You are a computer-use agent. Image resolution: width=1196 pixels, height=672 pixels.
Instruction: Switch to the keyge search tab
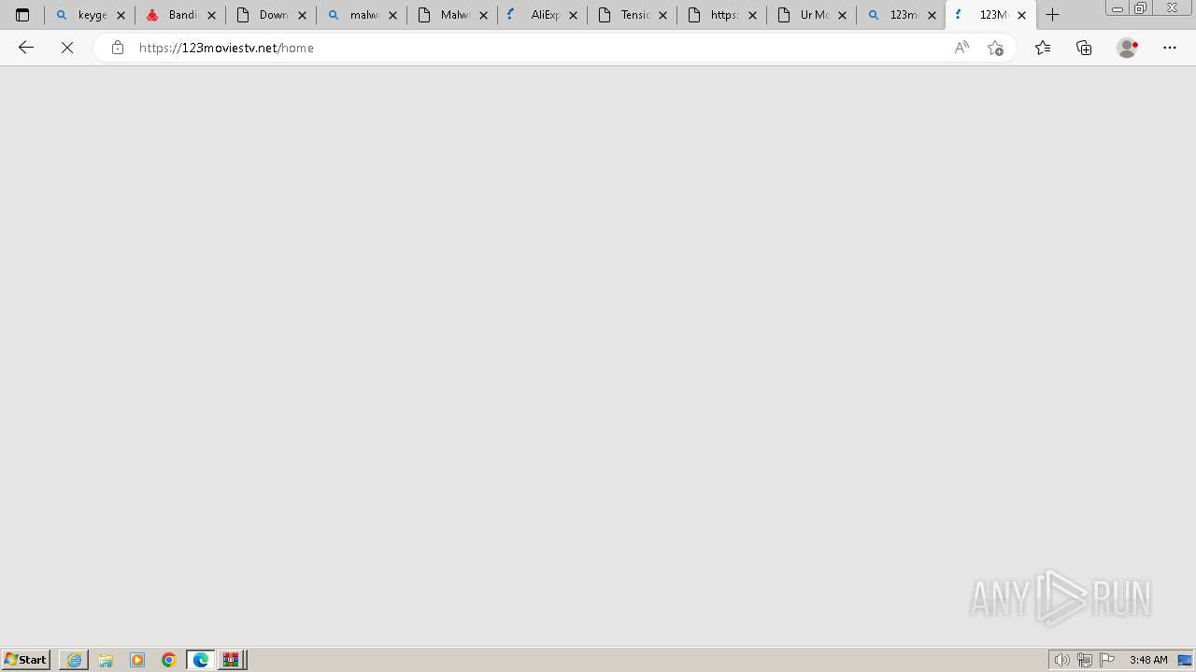click(90, 15)
